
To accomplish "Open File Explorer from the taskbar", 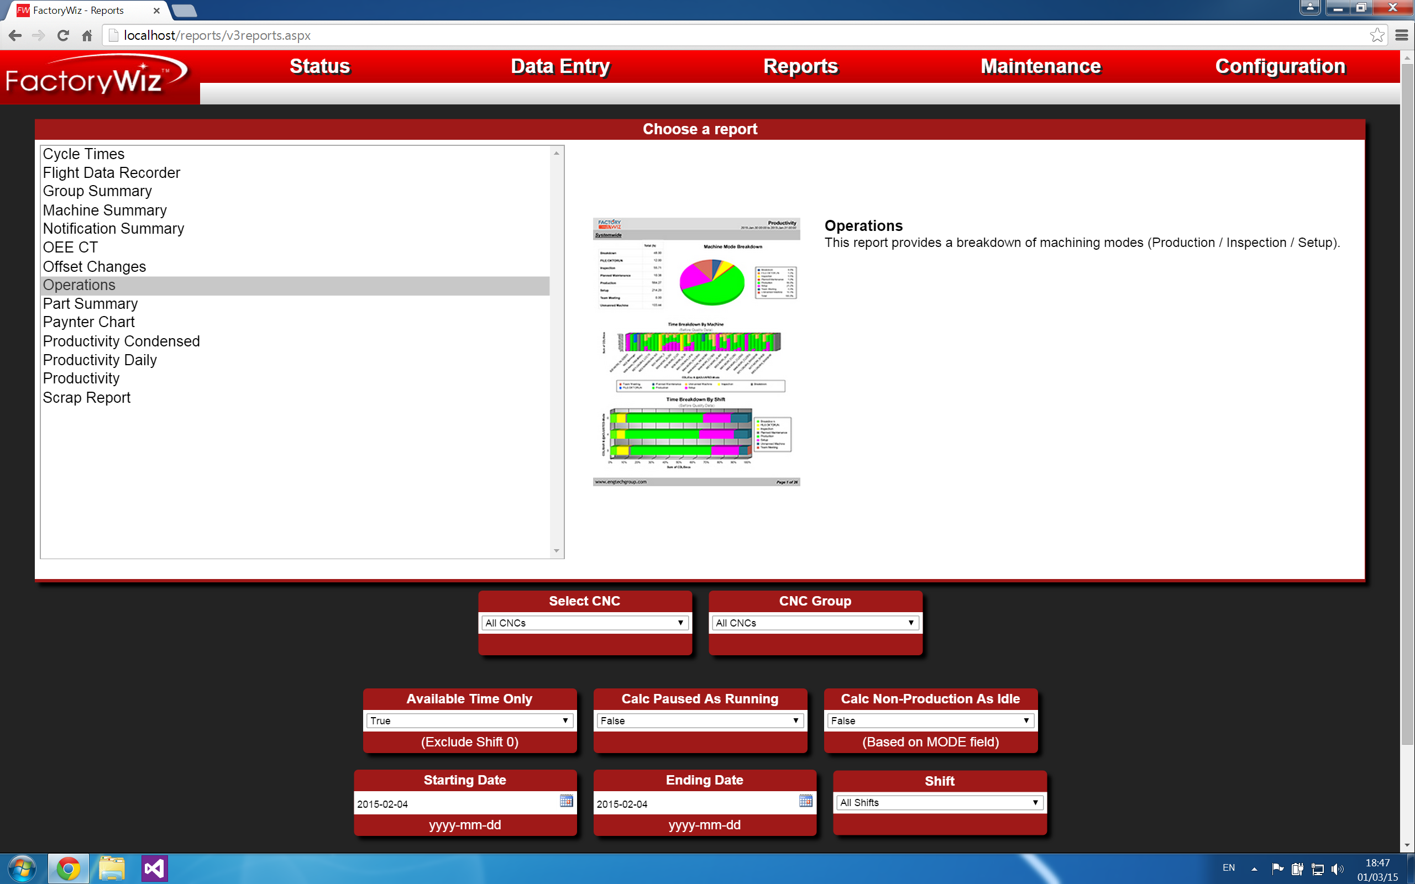I will point(112,870).
